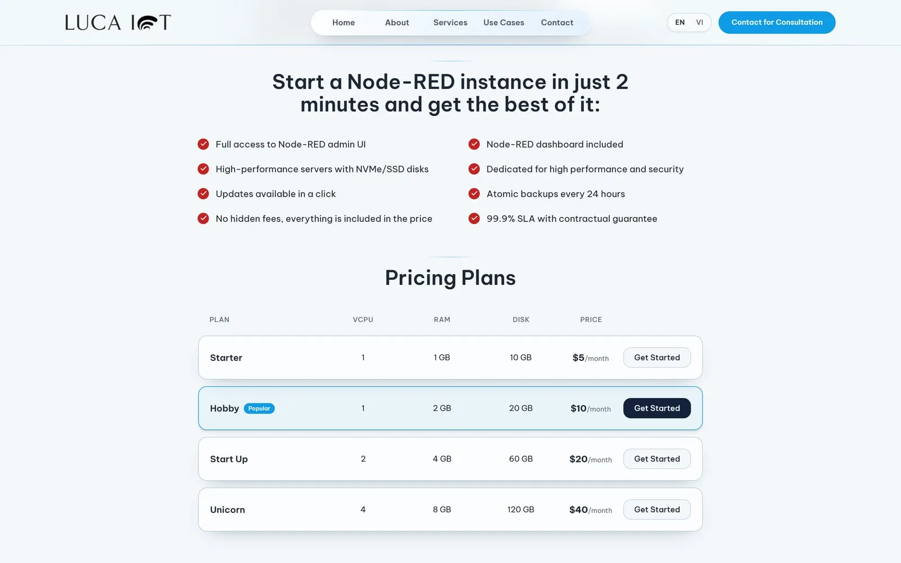Click the $20/month price
The height and width of the screenshot is (563, 901).
[x=591, y=459]
